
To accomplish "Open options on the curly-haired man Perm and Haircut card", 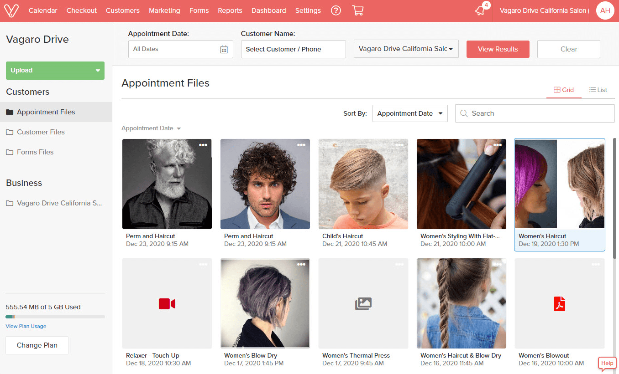I will 301,145.
